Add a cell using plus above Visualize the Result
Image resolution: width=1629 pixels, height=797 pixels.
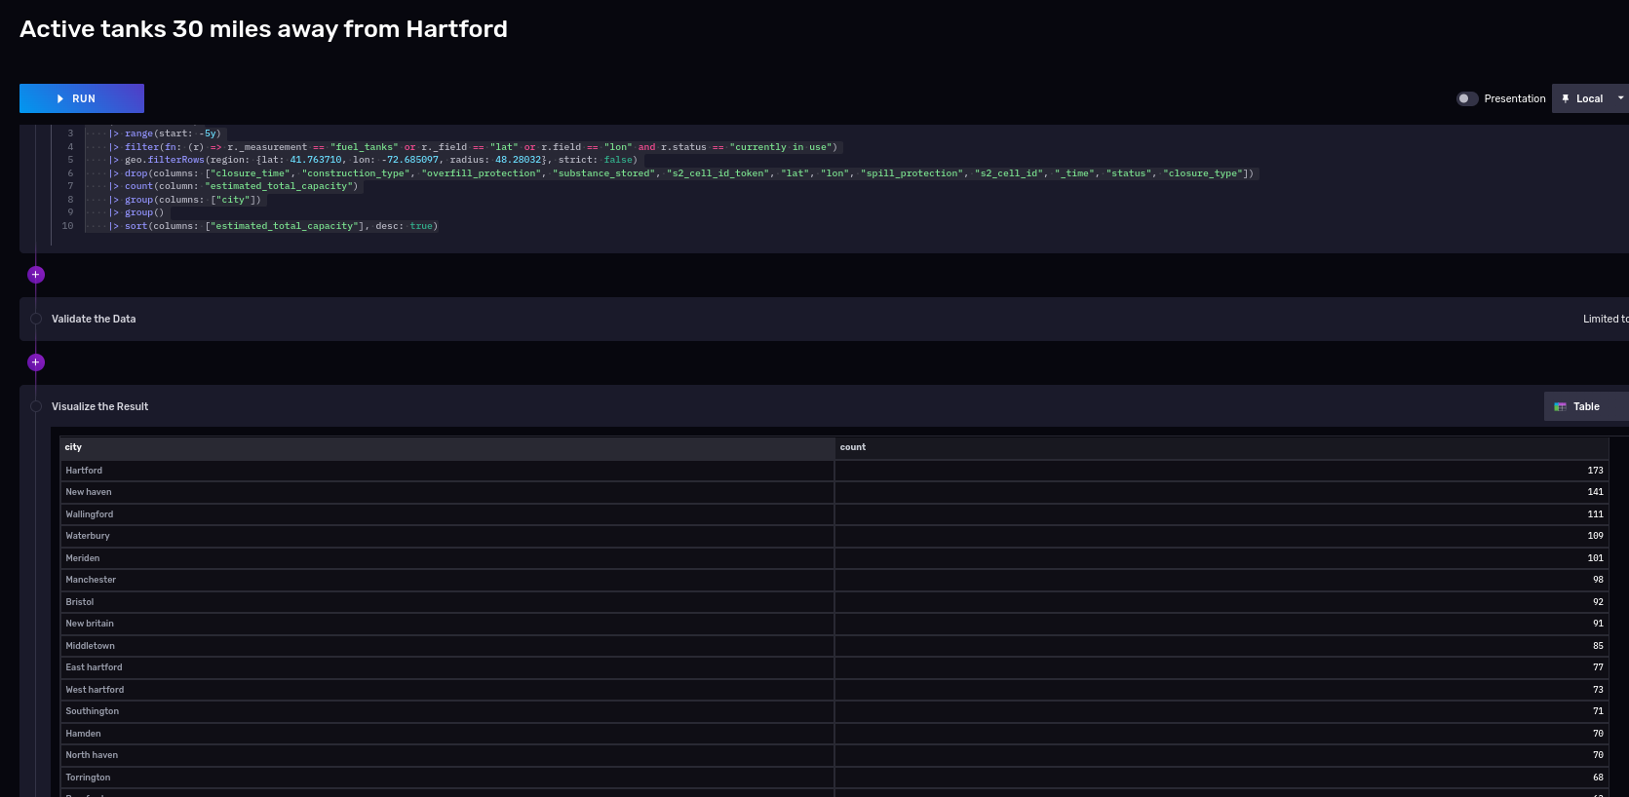pyautogui.click(x=36, y=362)
